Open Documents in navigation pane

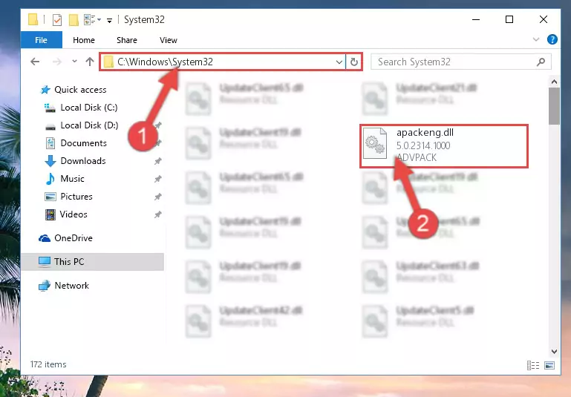point(76,143)
